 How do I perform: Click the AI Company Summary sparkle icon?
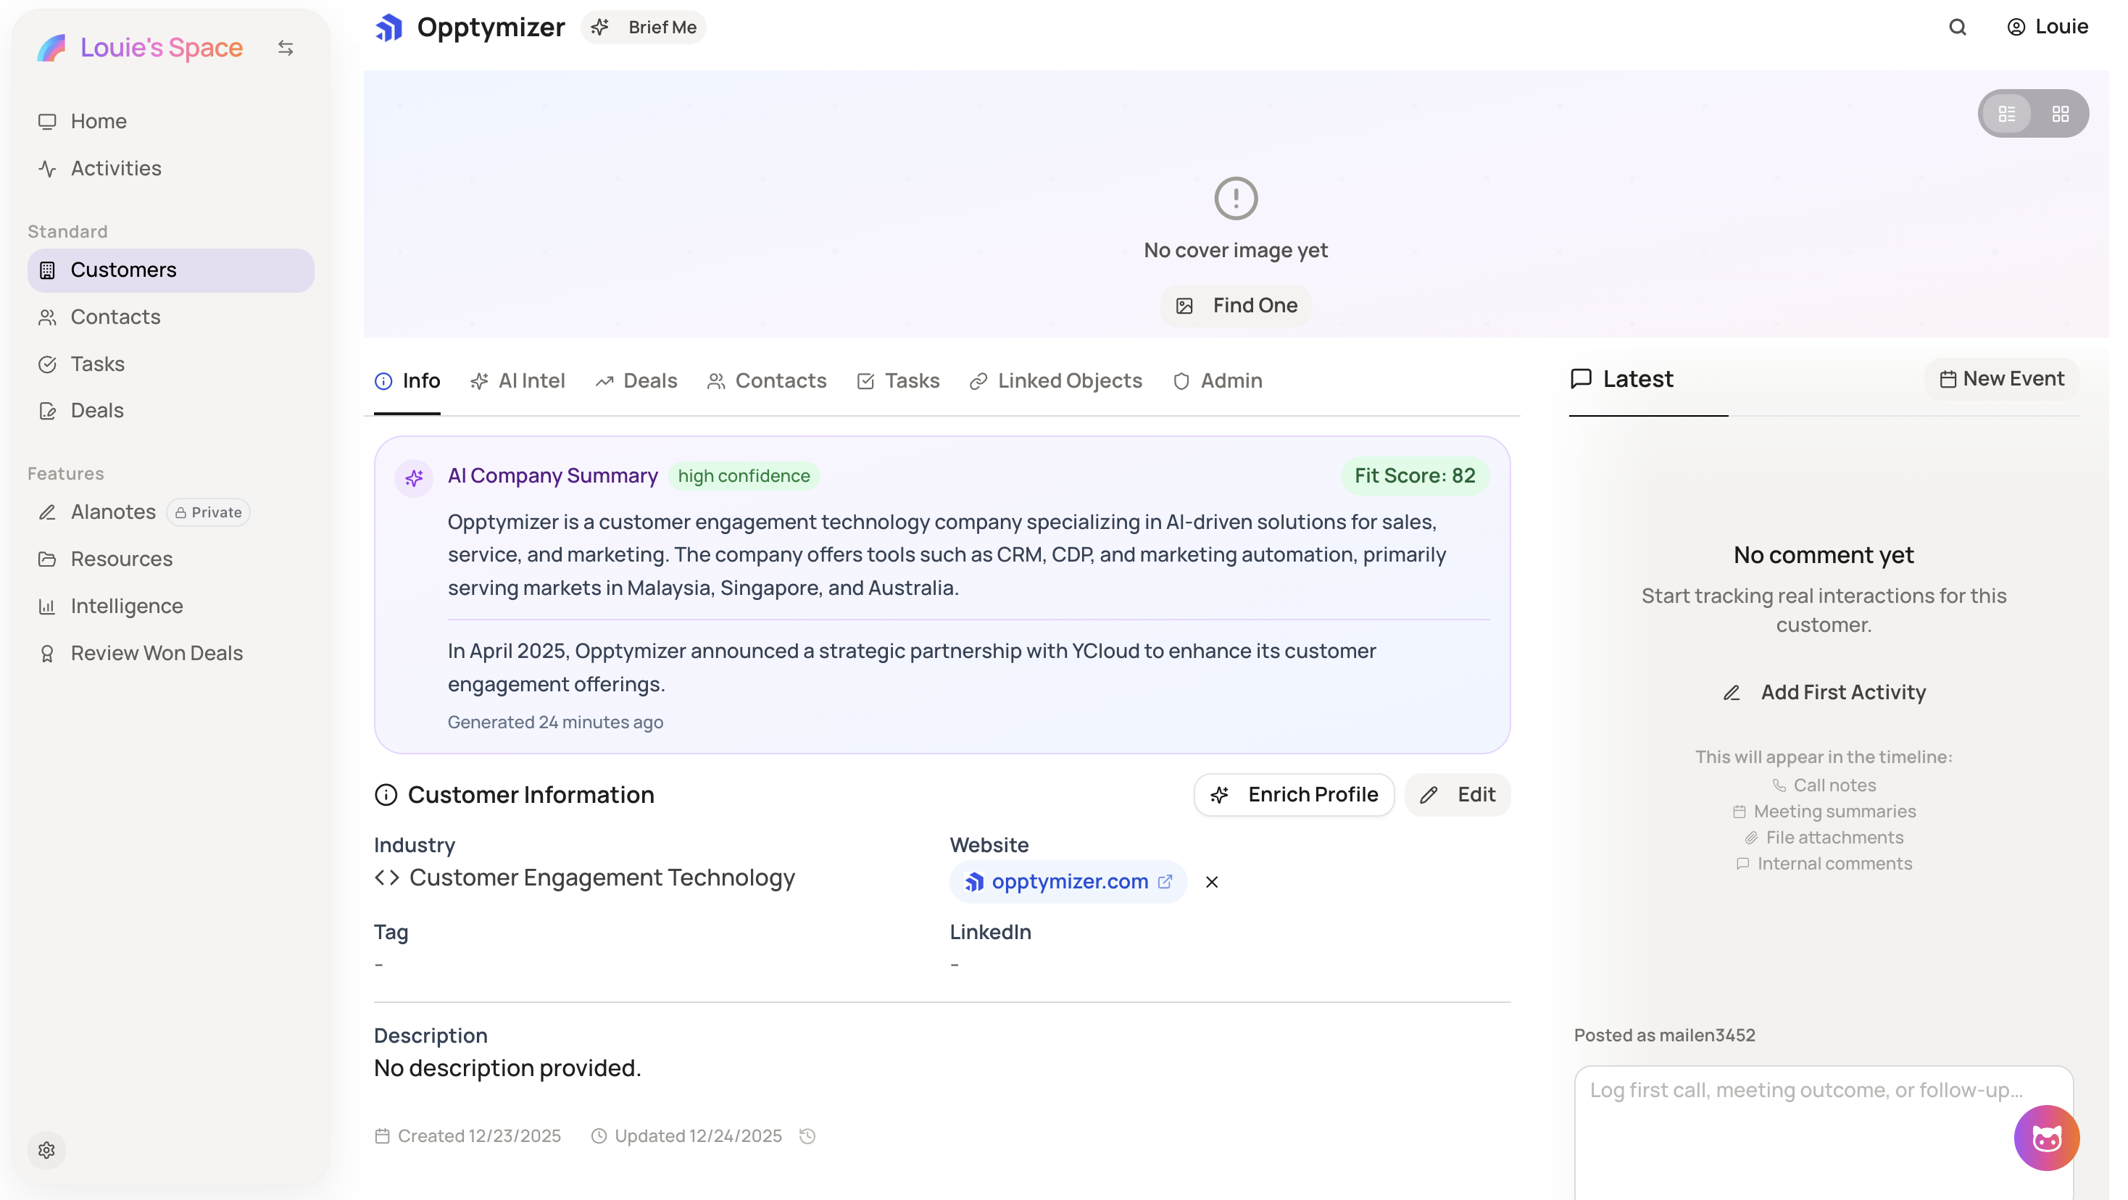click(x=414, y=478)
